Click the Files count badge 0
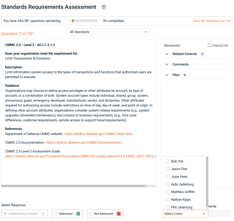The image size is (234, 221). pos(185,75)
